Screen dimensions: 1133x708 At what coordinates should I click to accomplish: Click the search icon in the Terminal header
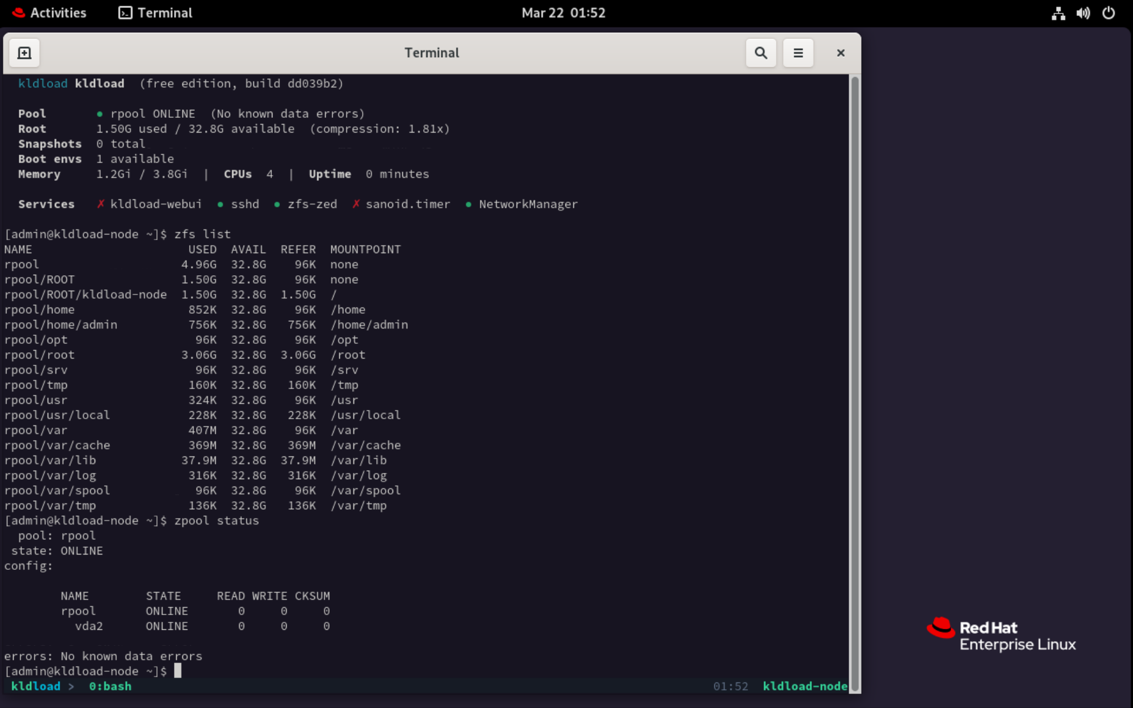coord(761,53)
